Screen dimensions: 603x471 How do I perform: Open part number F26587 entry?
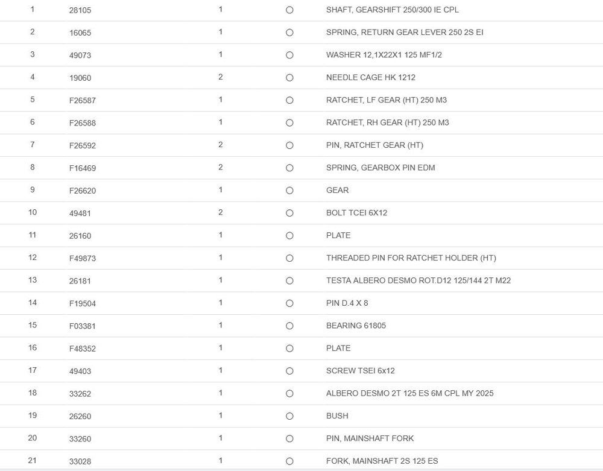[x=83, y=101]
